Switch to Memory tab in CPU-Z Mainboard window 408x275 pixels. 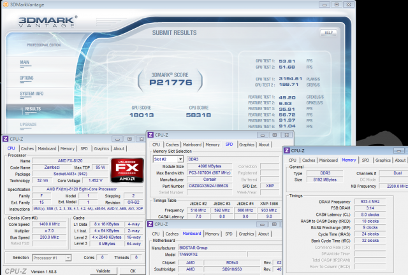[x=212, y=234]
